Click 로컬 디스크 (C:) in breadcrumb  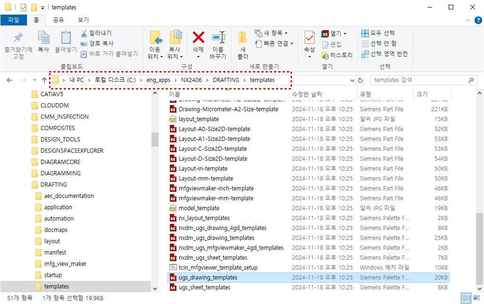click(115, 80)
